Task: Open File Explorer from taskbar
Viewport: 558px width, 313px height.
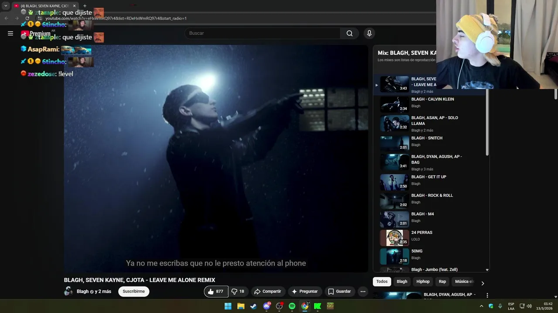Action: click(x=241, y=306)
